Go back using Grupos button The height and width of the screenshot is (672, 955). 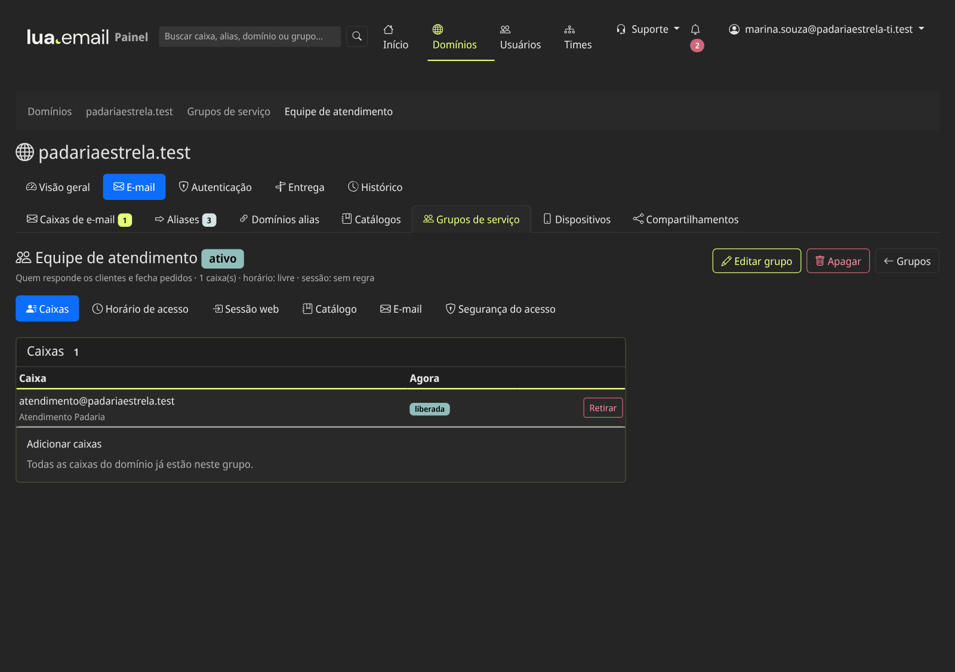tap(907, 261)
